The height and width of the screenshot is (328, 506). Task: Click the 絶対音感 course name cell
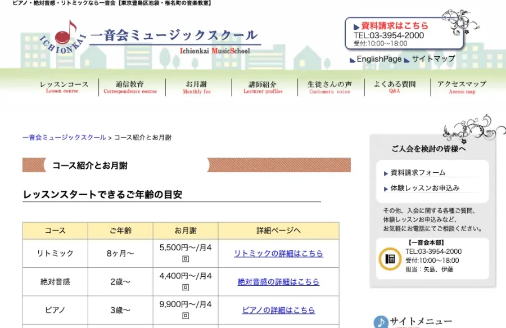[55, 282]
